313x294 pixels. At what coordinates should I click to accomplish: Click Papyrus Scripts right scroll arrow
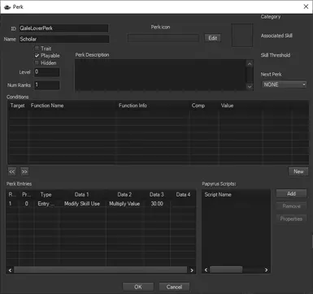[266, 270]
